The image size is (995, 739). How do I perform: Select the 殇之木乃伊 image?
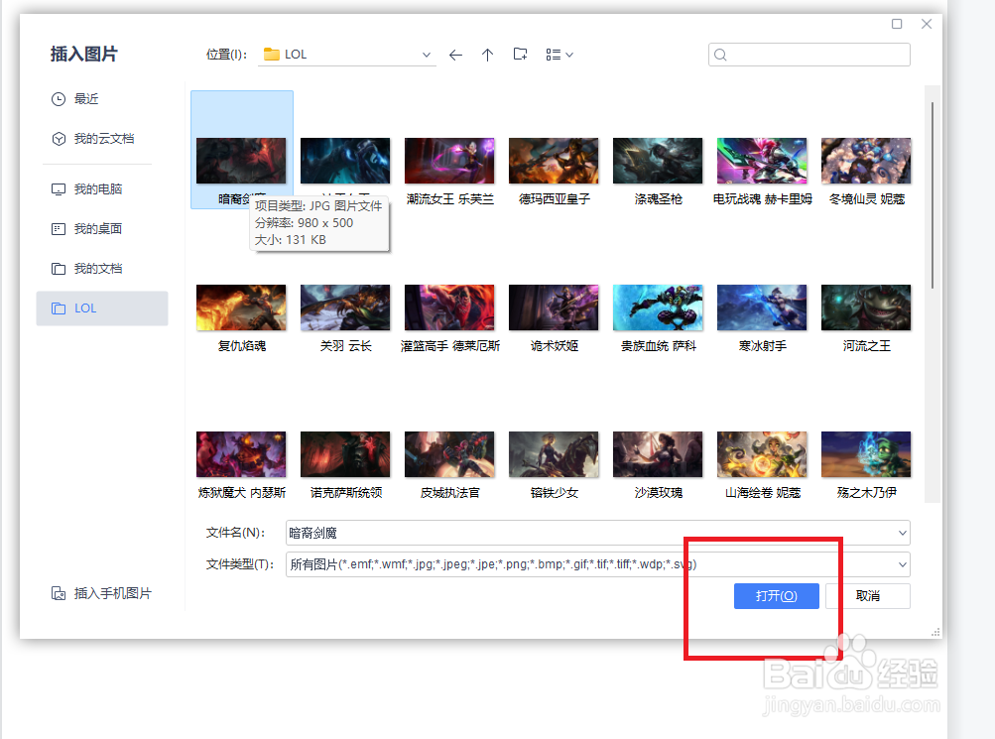866,454
